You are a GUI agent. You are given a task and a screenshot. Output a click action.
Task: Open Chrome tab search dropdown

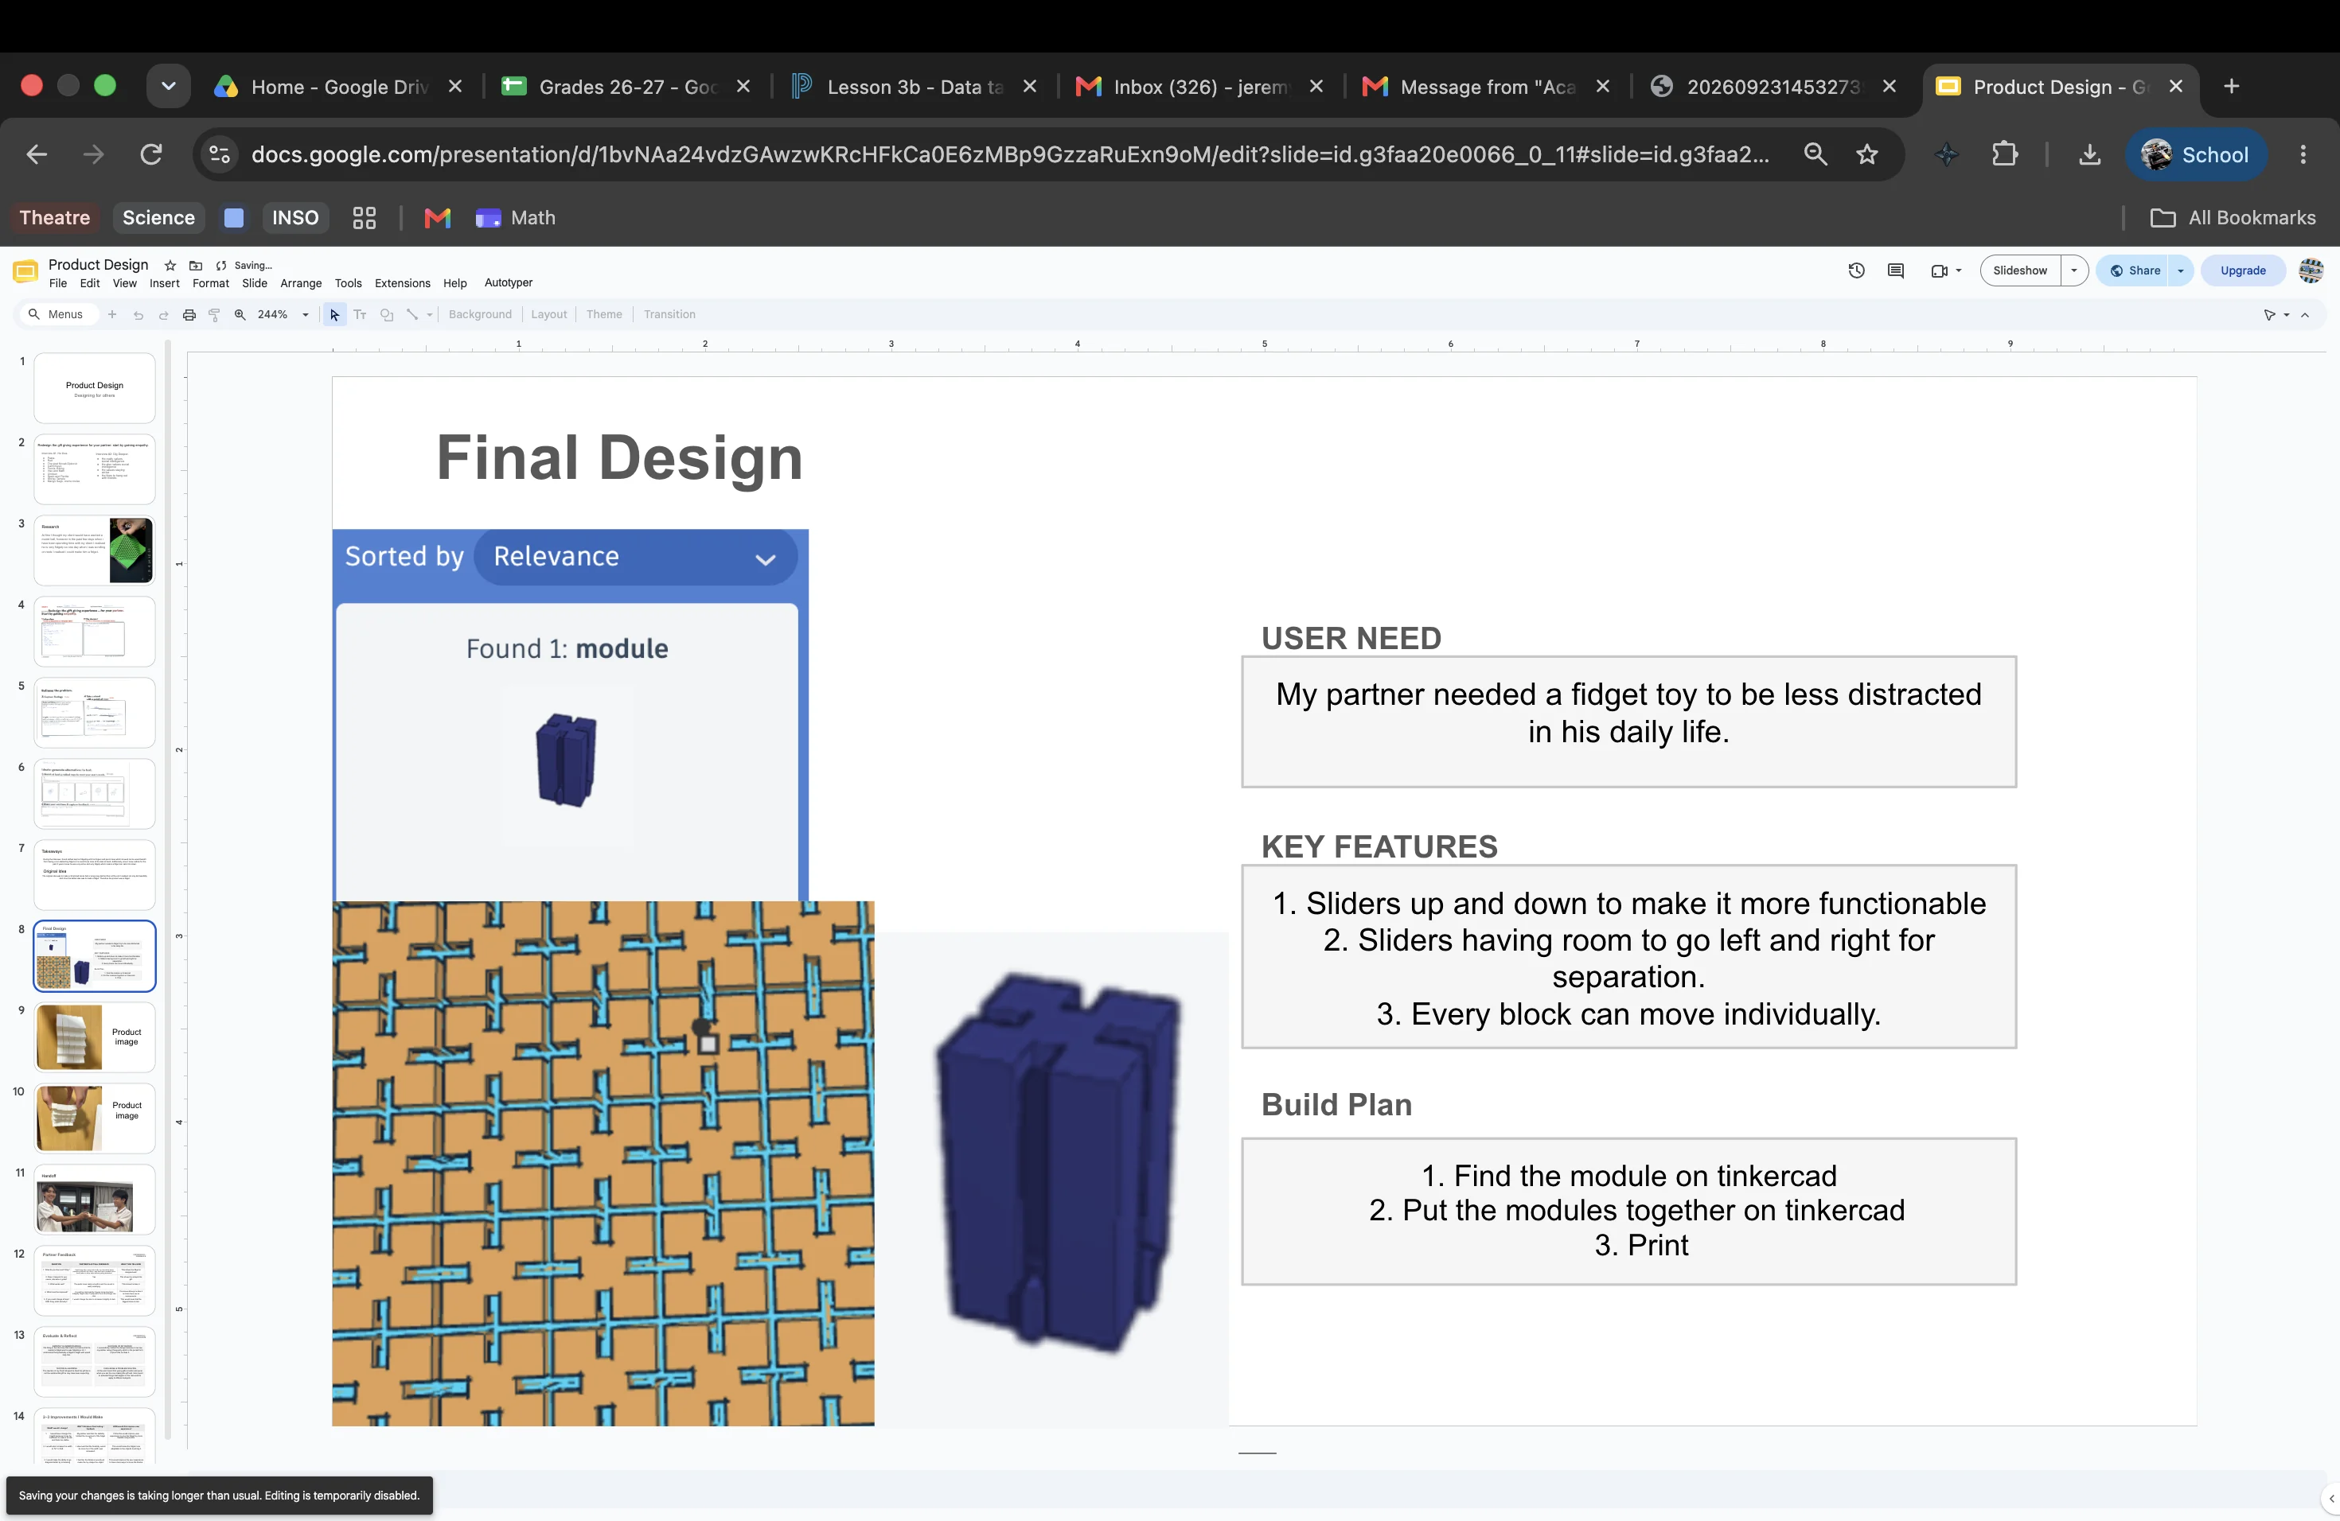pos(168,87)
